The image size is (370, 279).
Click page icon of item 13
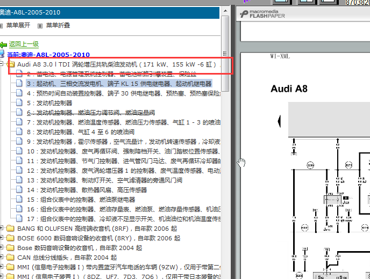coord(19,180)
